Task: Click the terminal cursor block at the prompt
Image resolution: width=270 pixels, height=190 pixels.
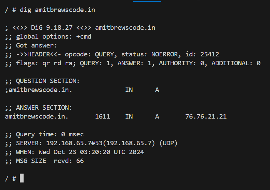Action: (22, 178)
